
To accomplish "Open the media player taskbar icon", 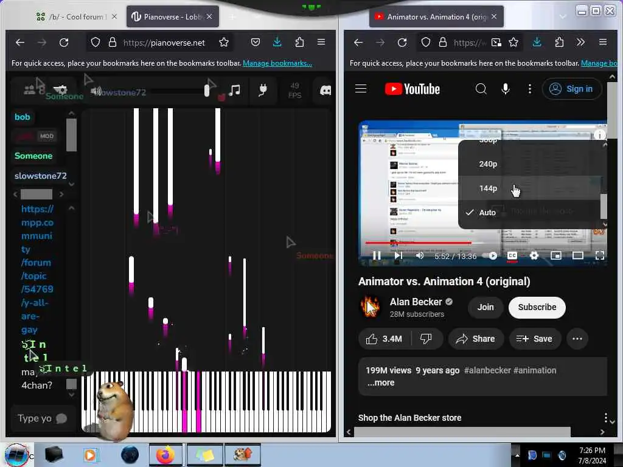I will [90, 455].
